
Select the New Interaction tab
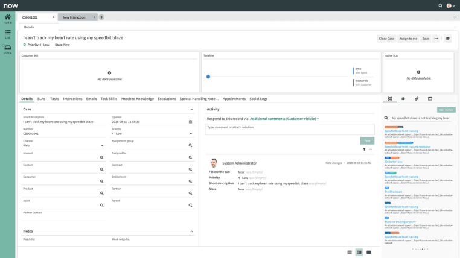(x=74, y=17)
